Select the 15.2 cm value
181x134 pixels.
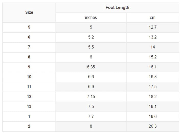[x=153, y=57]
